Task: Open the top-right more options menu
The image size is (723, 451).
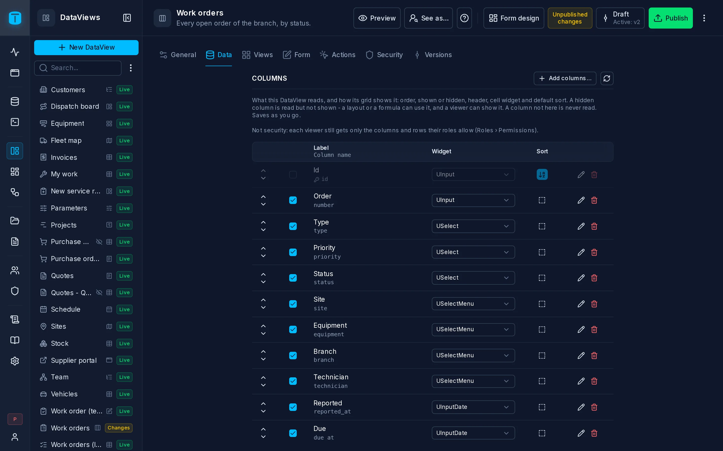Action: click(704, 18)
